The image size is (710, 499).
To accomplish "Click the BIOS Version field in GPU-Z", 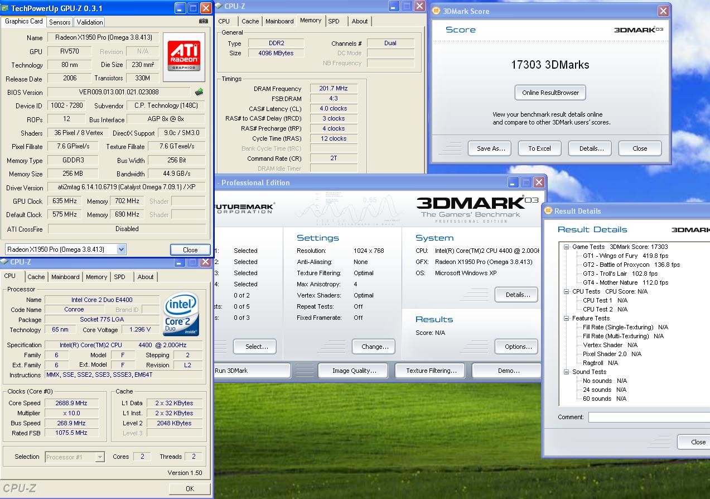I will (119, 92).
